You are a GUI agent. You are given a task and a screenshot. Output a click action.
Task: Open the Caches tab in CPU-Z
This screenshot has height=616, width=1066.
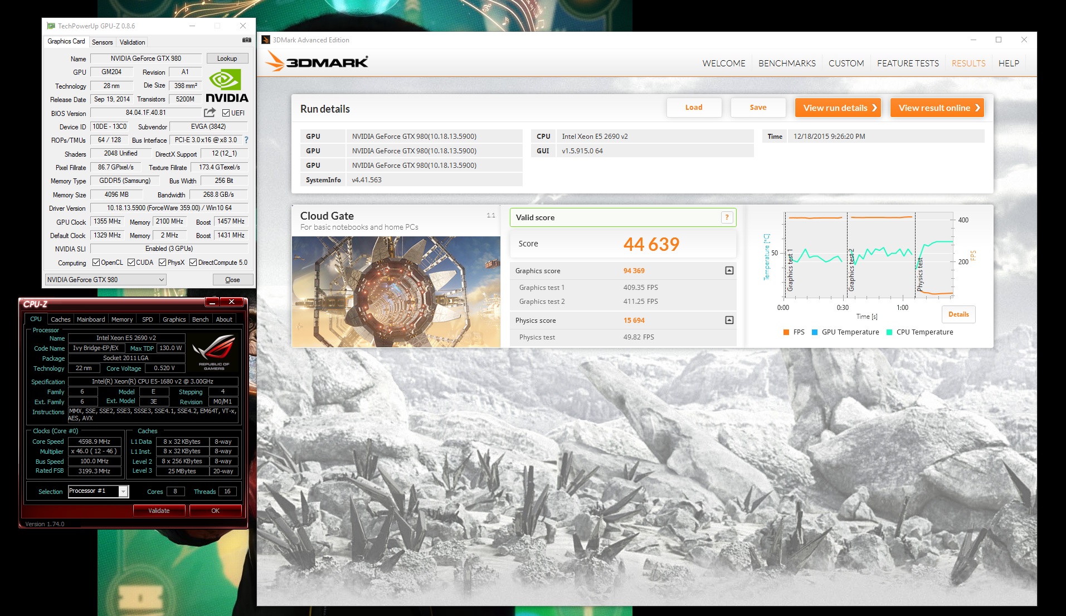coord(60,319)
